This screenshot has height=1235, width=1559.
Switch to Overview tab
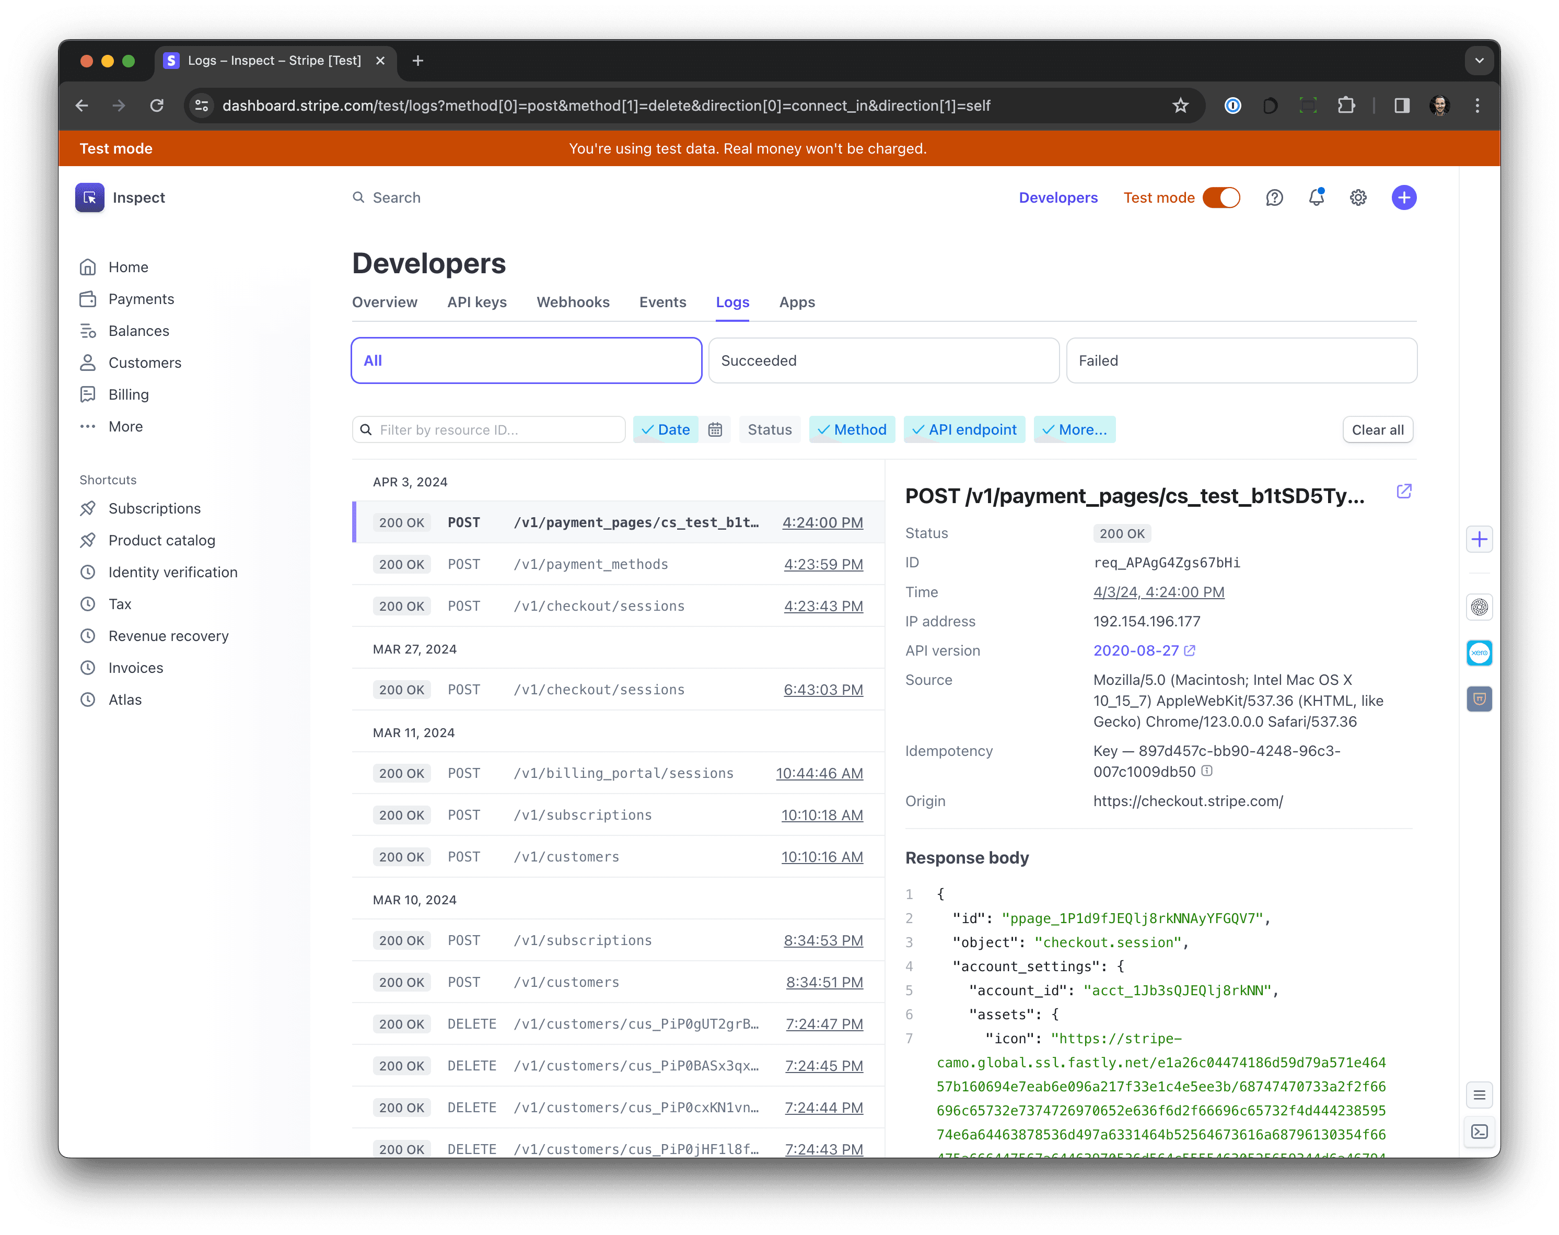click(x=385, y=302)
